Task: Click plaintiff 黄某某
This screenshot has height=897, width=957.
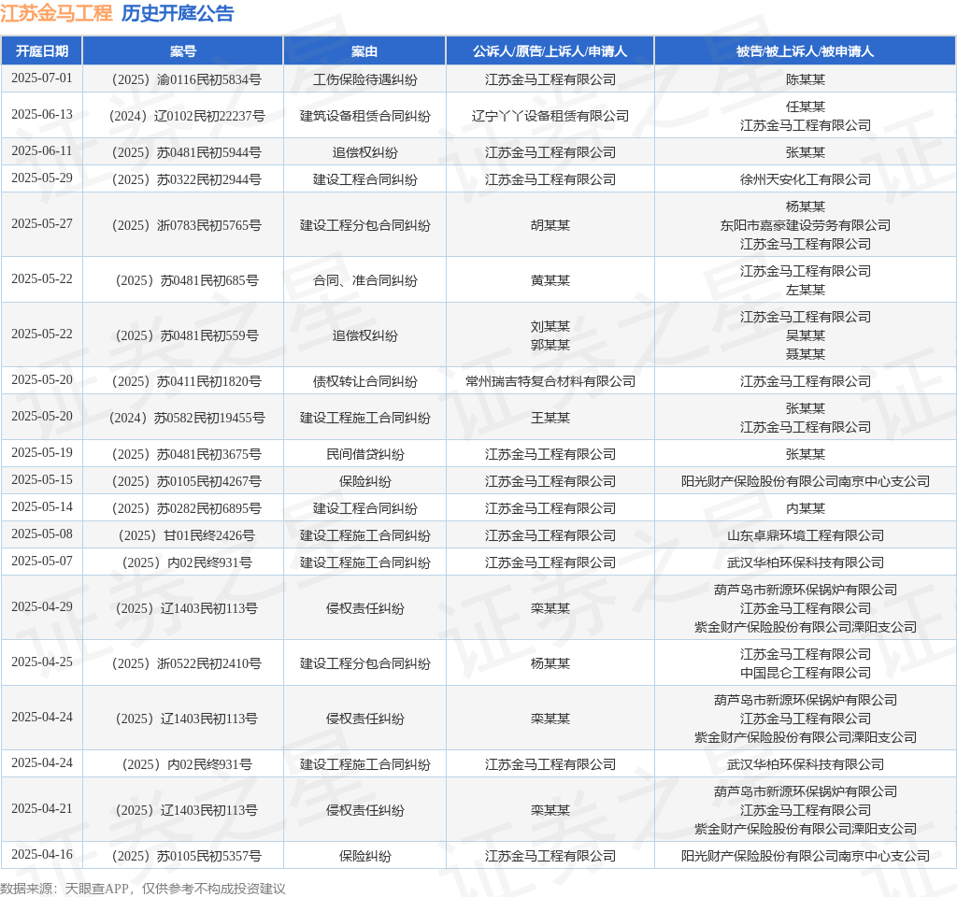Action: (550, 280)
